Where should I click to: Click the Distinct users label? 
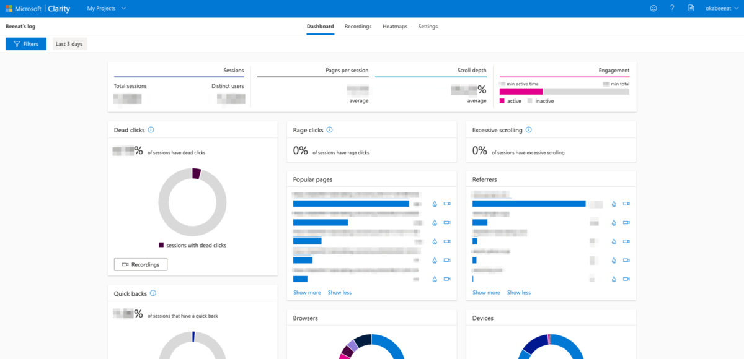pyautogui.click(x=228, y=86)
